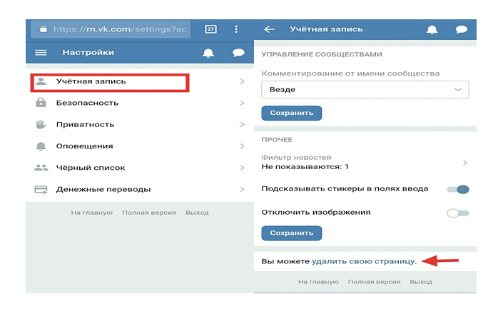Click Сохранить under Управление сообществами
Viewport: 503px width, 314px height.
tap(292, 113)
